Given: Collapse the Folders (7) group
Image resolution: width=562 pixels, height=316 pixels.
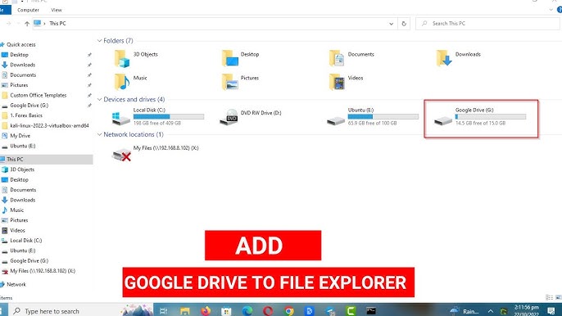Looking at the screenshot, I should pos(100,41).
